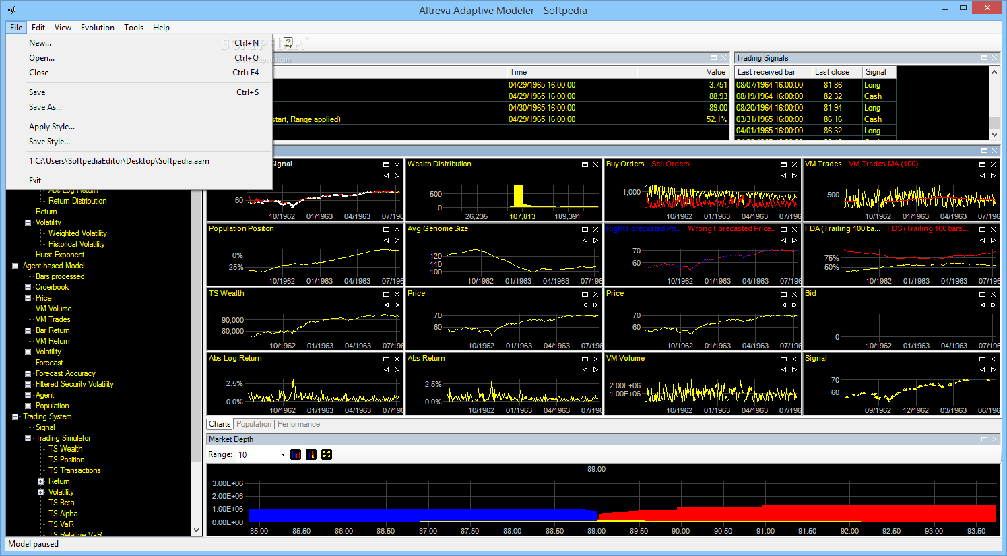This screenshot has width=1007, height=556.
Task: Switch to the Population tab
Action: point(254,424)
